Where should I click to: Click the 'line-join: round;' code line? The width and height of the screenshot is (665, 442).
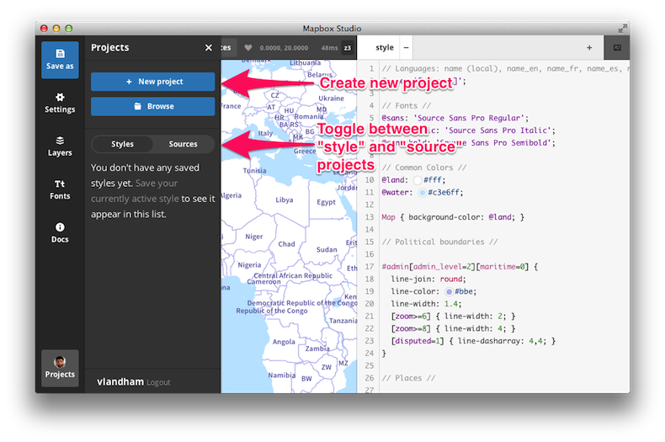pyautogui.click(x=428, y=280)
